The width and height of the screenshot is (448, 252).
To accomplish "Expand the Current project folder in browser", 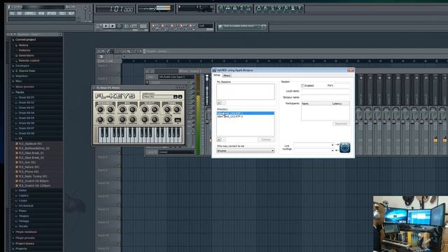I will pos(25,40).
